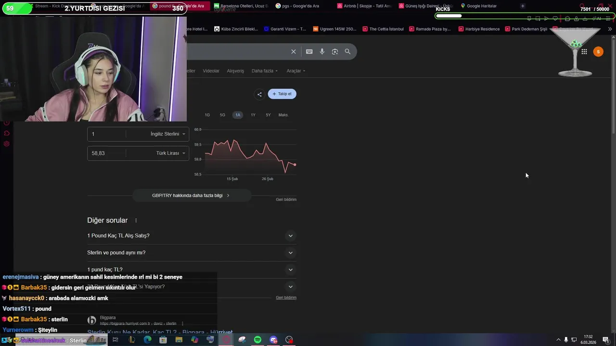Open Spotify from the taskbar
This screenshot has width=616, height=346.
tap(257, 340)
